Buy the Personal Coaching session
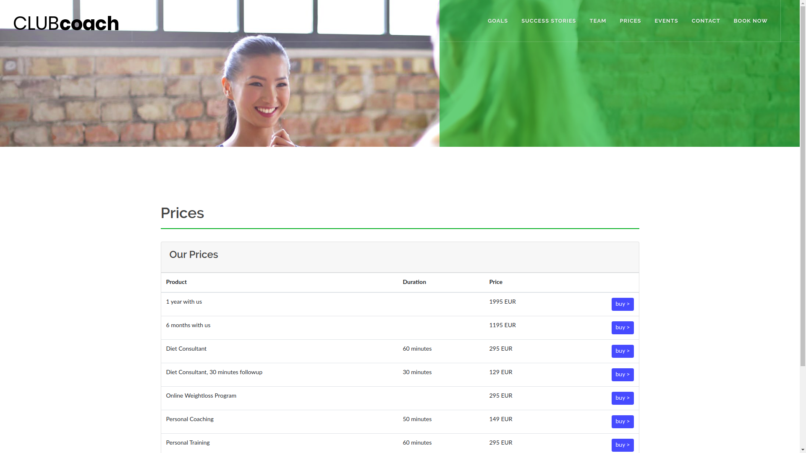 [622, 422]
